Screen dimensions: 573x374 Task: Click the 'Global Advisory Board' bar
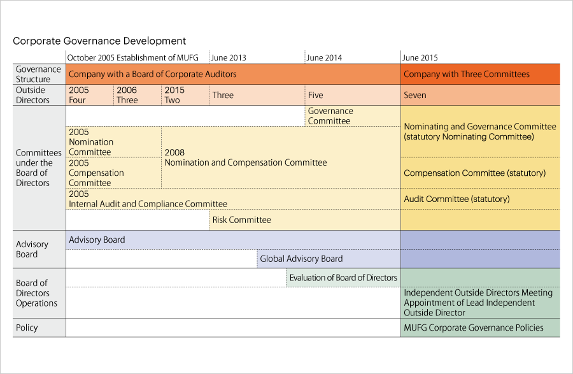coord(329,259)
